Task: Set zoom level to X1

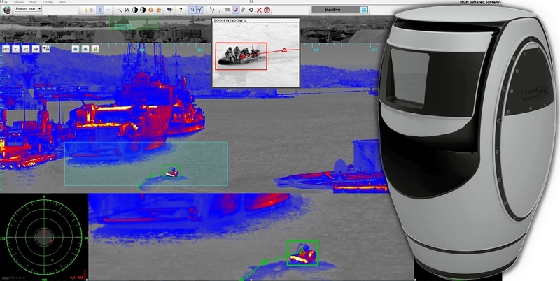Action: click(16, 50)
